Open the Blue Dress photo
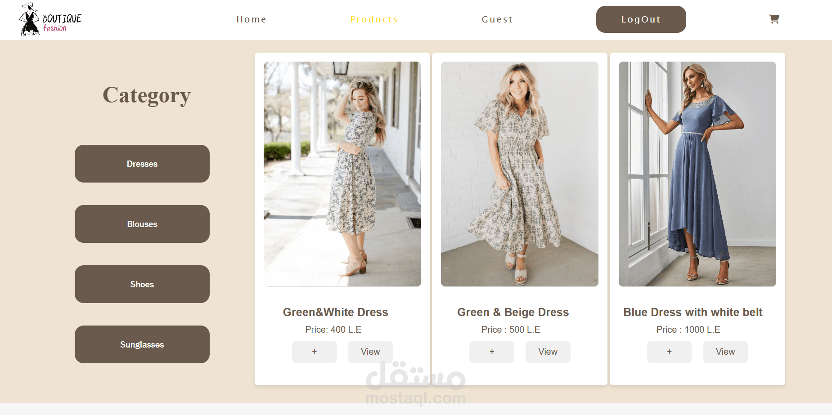This screenshot has width=832, height=415. coord(697,174)
